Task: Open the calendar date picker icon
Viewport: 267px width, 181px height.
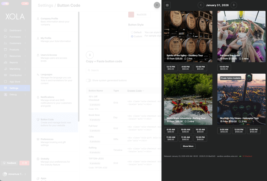Action: pyautogui.click(x=167, y=5)
